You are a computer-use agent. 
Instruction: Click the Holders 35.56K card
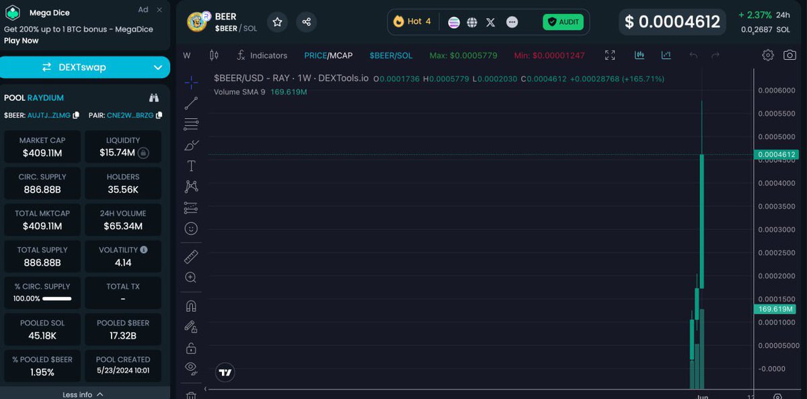123,183
